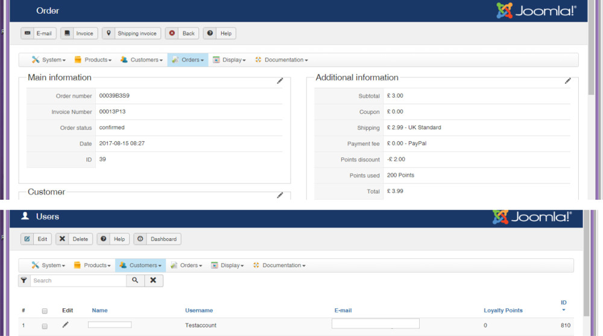Viewport: 603px width, 336px height.
Task: Click the confirmed order status value
Action: (x=112, y=127)
